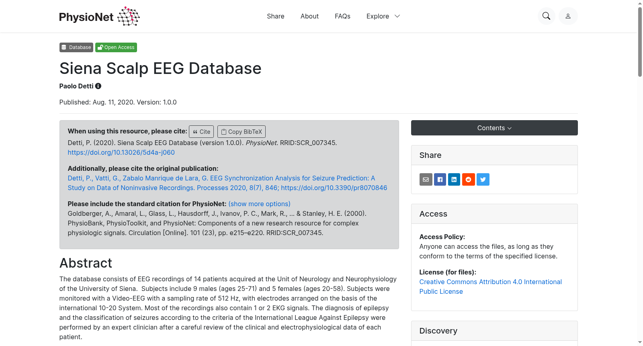Click the Open Access badge
This screenshot has height=346, width=643.
point(116,47)
